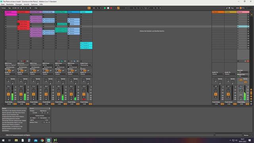Click the Session Record circle button
The width and height of the screenshot is (254, 143).
click(126, 8)
